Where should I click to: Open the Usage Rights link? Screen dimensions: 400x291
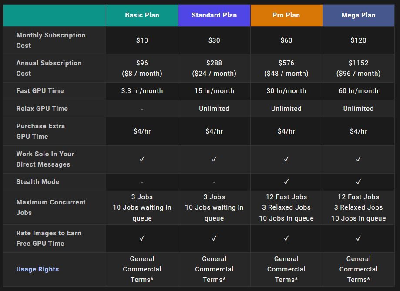click(37, 269)
